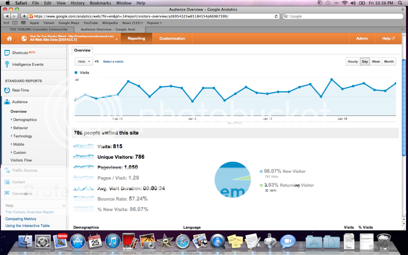Open Photo Booth in the dock
408x255 pixels.
pyautogui.click(x=130, y=241)
